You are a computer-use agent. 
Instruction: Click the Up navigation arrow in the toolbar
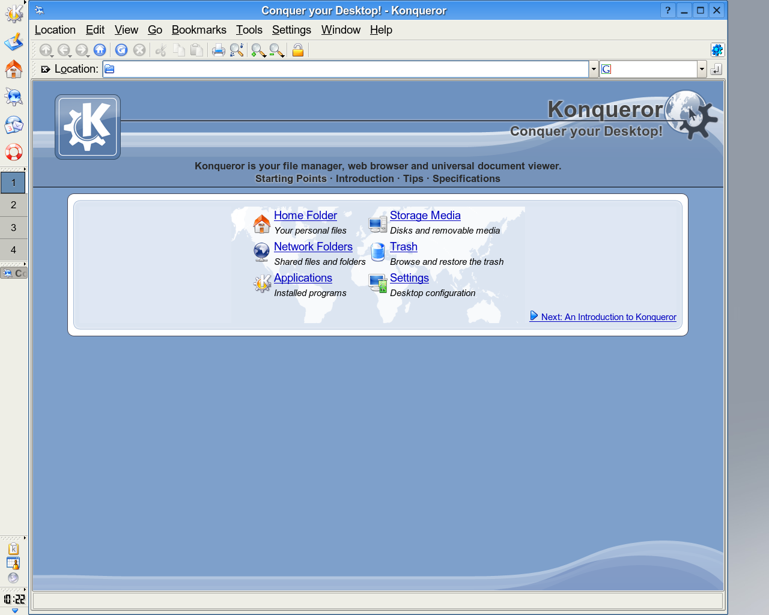(46, 50)
